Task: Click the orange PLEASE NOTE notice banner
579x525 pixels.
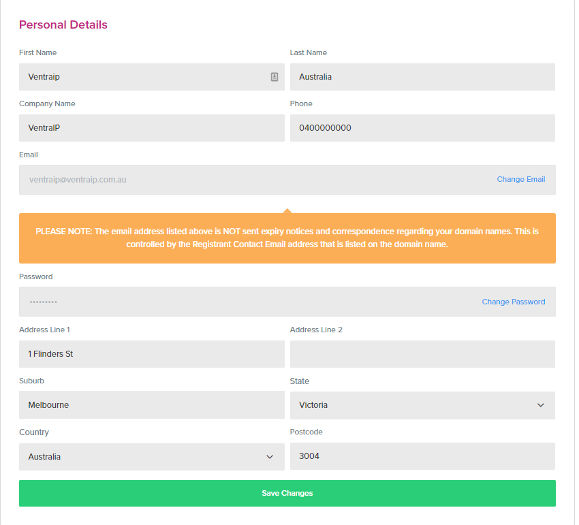Action: pyautogui.click(x=287, y=238)
